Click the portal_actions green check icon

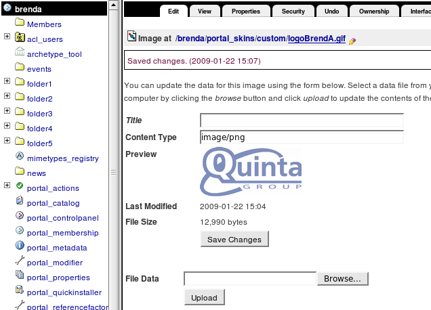coord(20,187)
